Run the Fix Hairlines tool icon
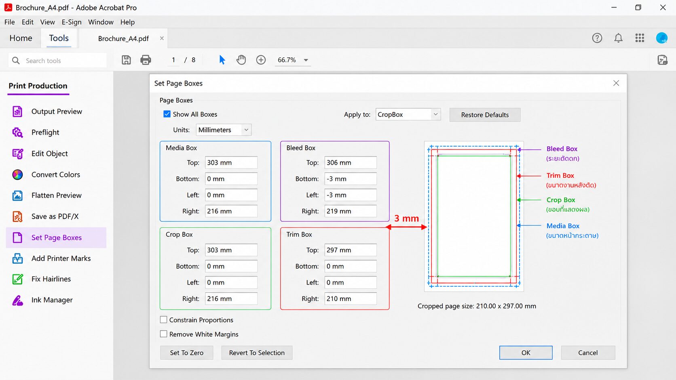The width and height of the screenshot is (676, 380). tap(17, 279)
